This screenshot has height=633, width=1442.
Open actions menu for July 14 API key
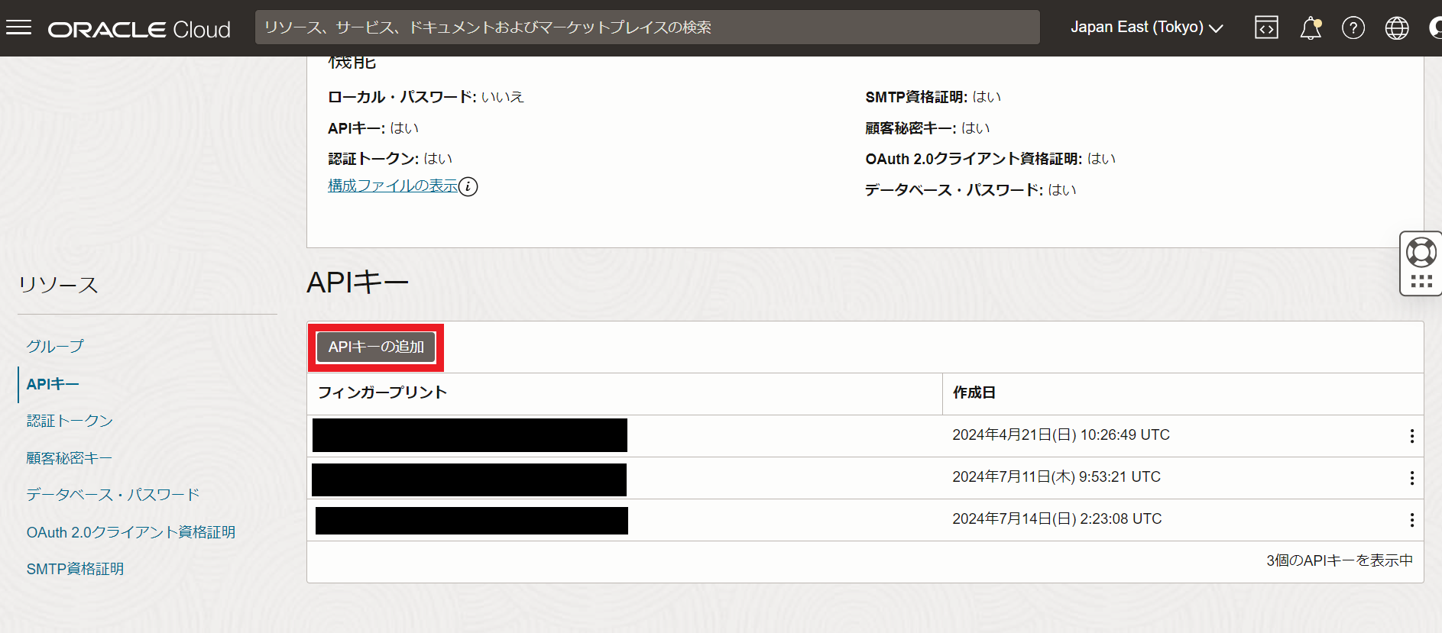pos(1411,520)
